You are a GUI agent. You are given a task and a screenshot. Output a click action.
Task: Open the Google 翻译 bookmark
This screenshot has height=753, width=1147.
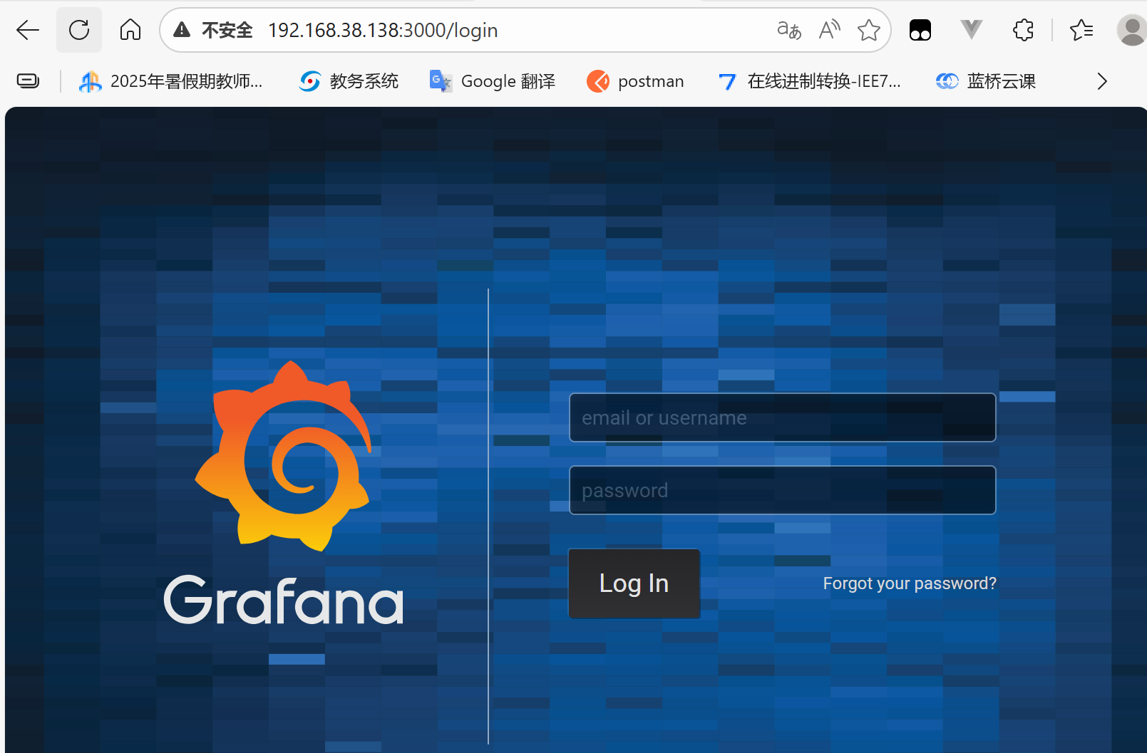(x=493, y=81)
